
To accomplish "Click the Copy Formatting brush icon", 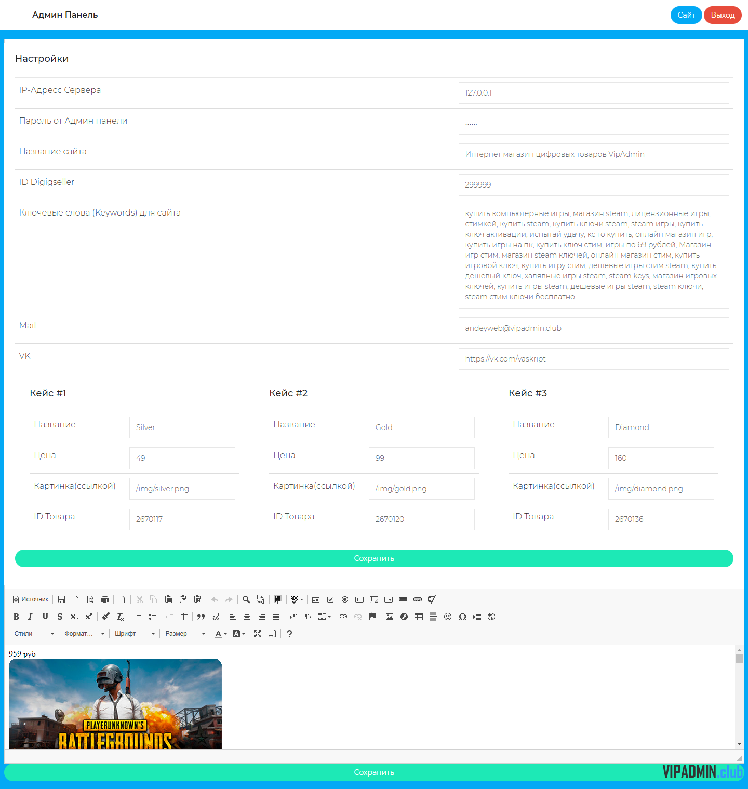I will click(x=106, y=617).
